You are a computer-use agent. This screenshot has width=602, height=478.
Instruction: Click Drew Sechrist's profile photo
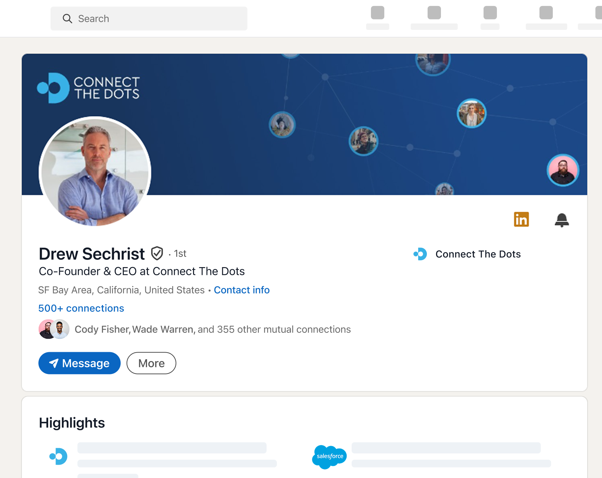94,172
